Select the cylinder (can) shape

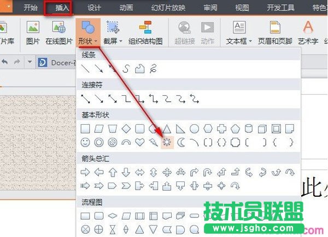[249, 129]
